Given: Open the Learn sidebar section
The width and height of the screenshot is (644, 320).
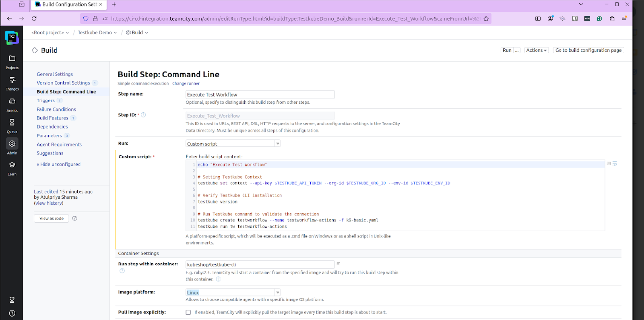Looking at the screenshot, I should 12,169.
